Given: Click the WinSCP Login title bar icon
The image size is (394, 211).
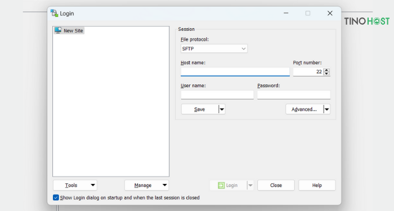Looking at the screenshot, I should [x=54, y=13].
